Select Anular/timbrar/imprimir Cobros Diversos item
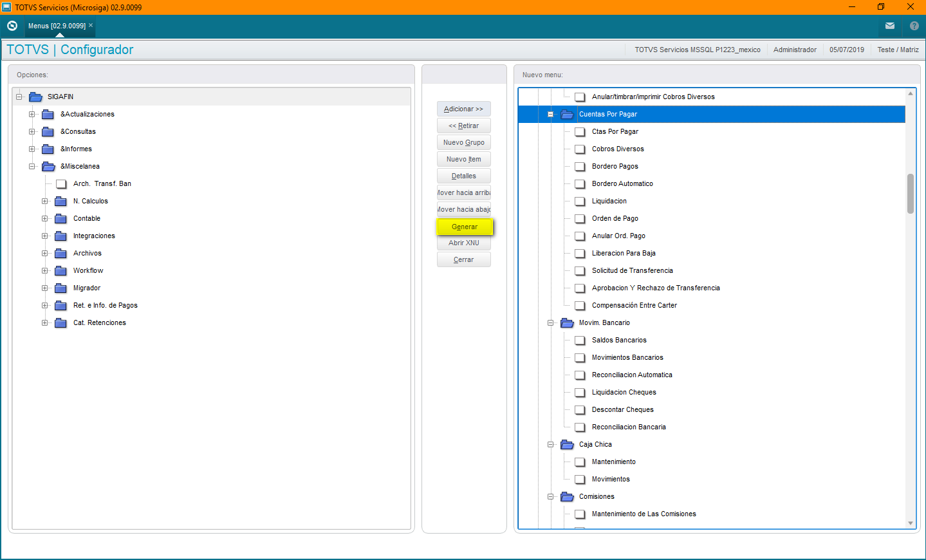 click(x=653, y=97)
